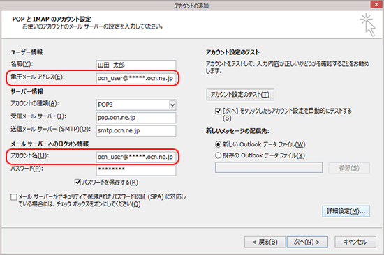Click the サーバー情報 section heading

(x=27, y=91)
